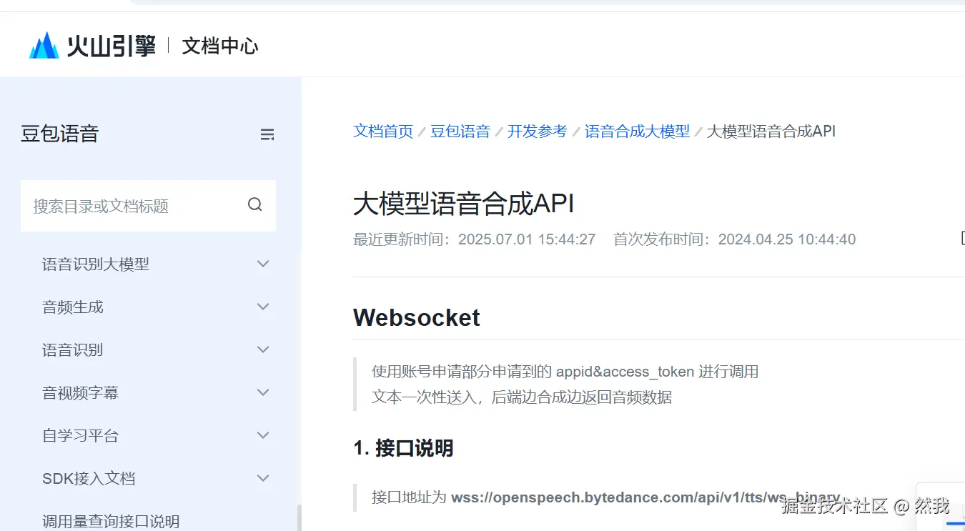This screenshot has width=965, height=531.
Task: Click the wss://openspeech.bytedance.com interface address
Action: 645,497
